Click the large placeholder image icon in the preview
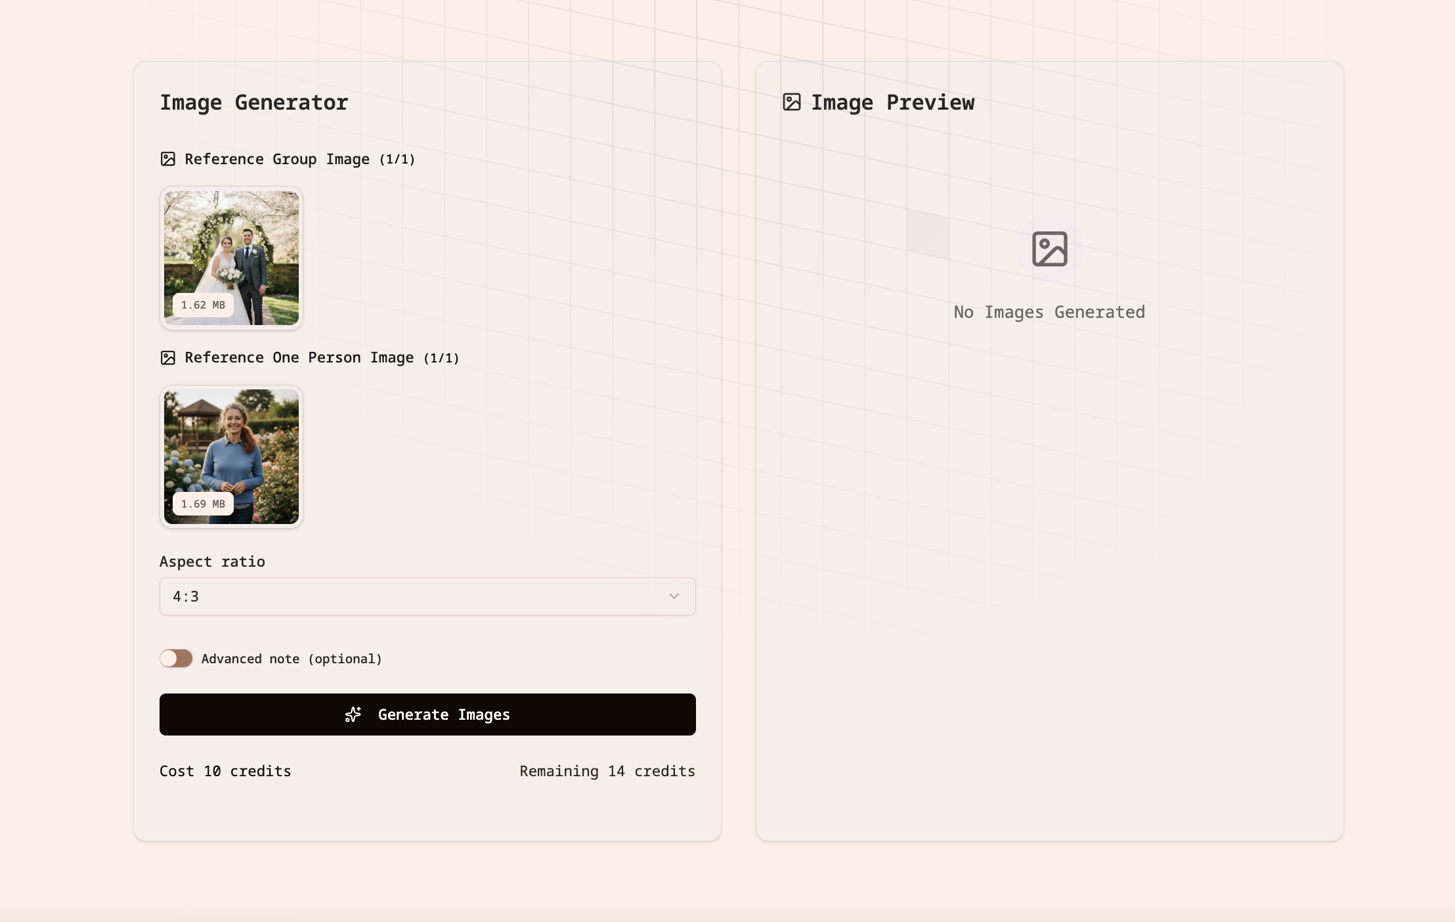 [x=1049, y=249]
